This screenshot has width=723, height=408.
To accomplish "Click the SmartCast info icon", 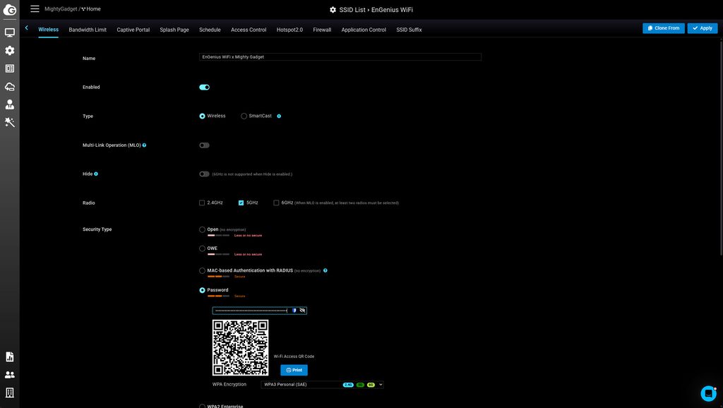I will (x=279, y=116).
